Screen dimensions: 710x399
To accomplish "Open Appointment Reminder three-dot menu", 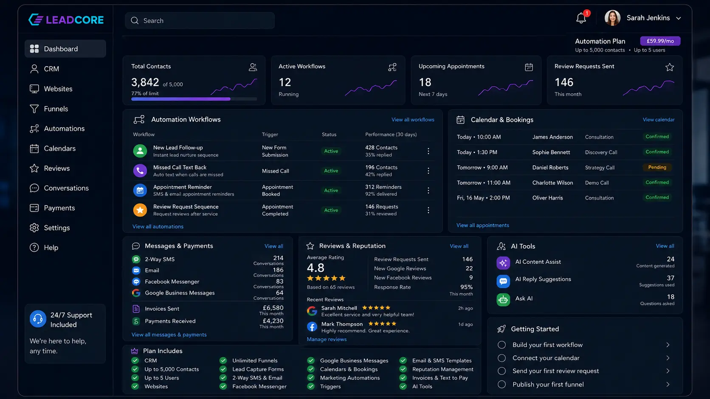I will coord(428,190).
